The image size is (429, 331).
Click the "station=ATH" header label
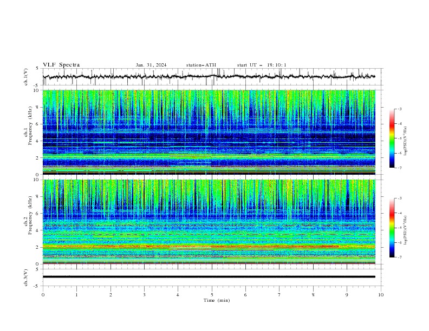click(201, 65)
